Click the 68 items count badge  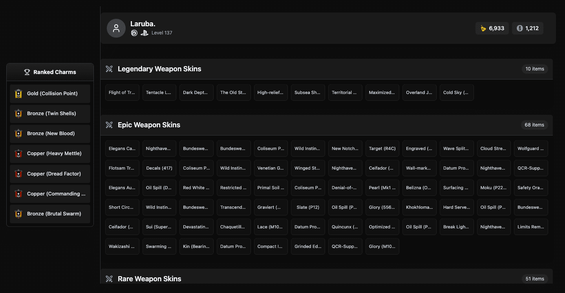point(534,125)
